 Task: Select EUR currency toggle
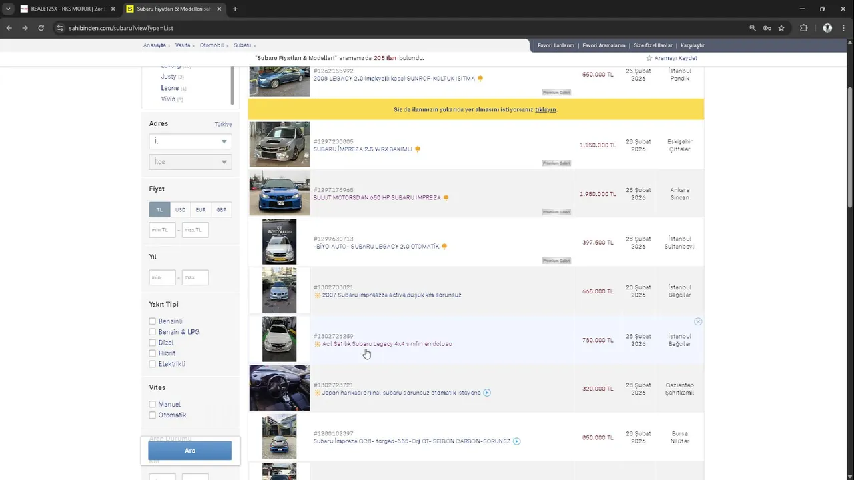201,209
